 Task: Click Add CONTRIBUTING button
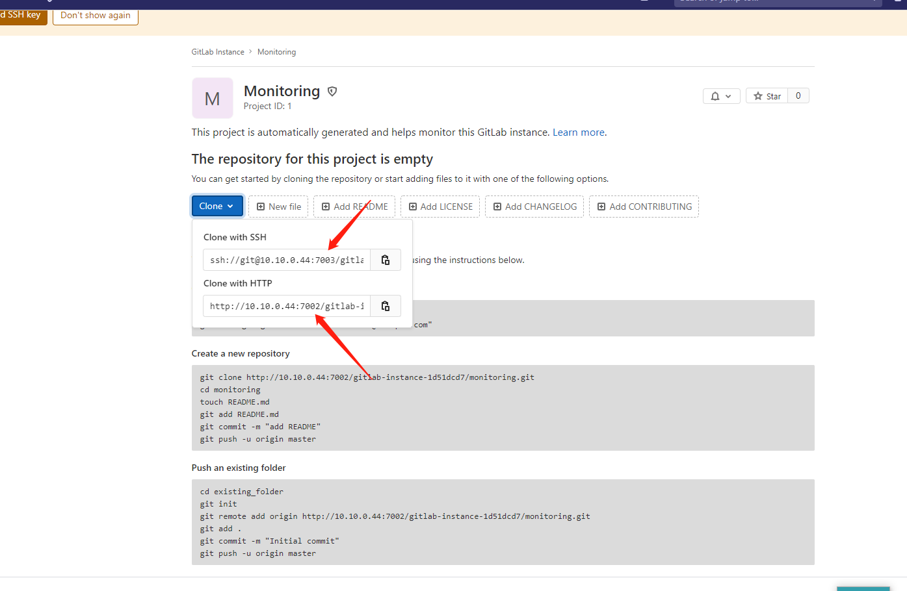[x=644, y=207]
